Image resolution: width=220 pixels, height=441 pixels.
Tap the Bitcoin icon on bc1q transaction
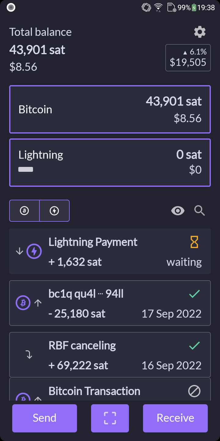pos(23,303)
